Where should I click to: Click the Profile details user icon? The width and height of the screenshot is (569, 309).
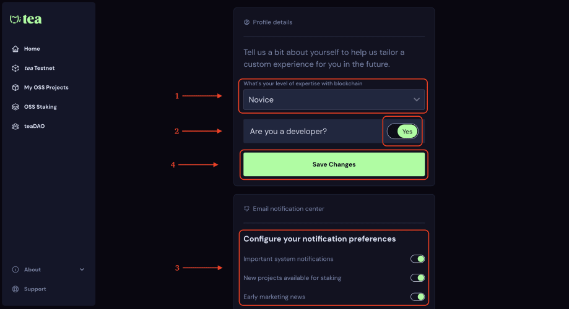point(247,22)
